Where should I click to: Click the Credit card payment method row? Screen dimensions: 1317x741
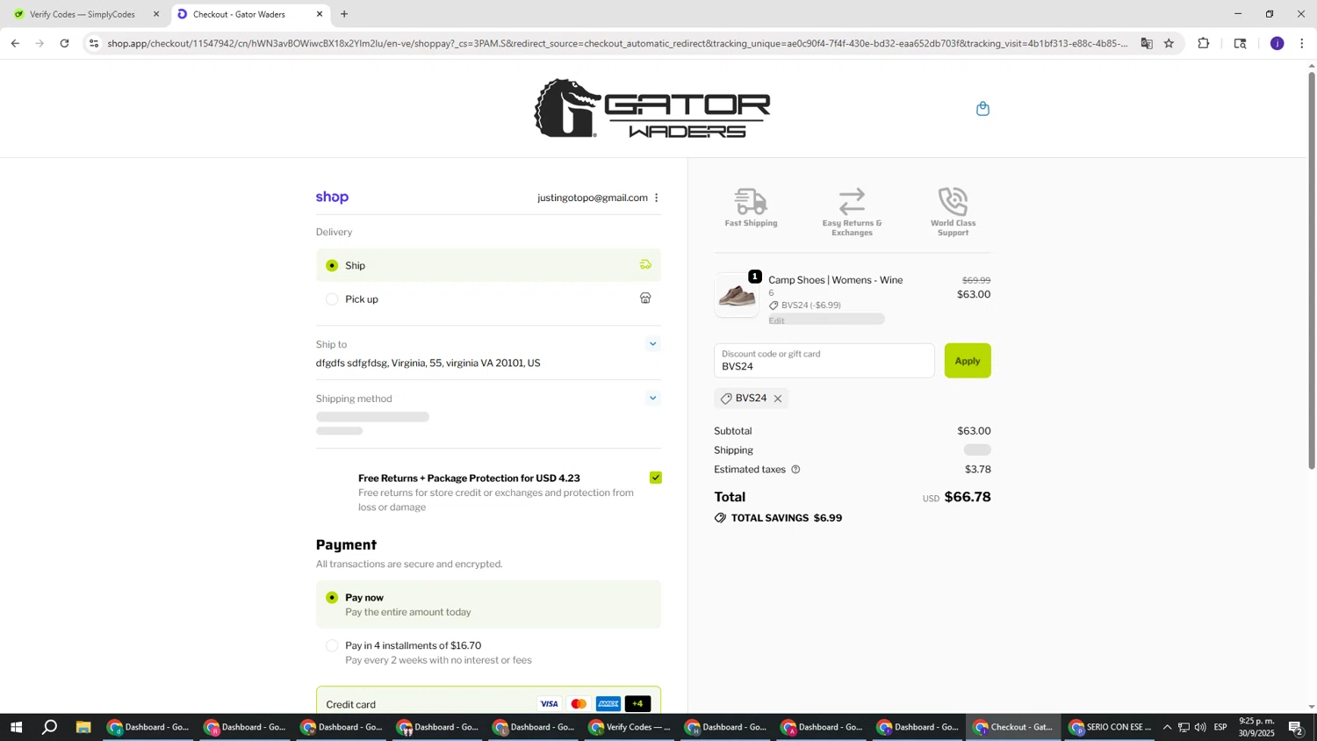click(x=488, y=704)
